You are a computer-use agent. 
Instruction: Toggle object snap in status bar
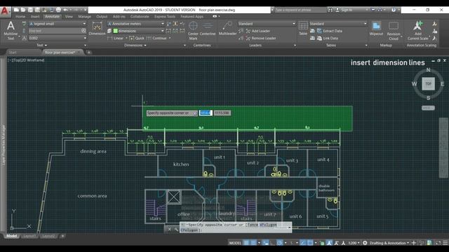pos(310,243)
